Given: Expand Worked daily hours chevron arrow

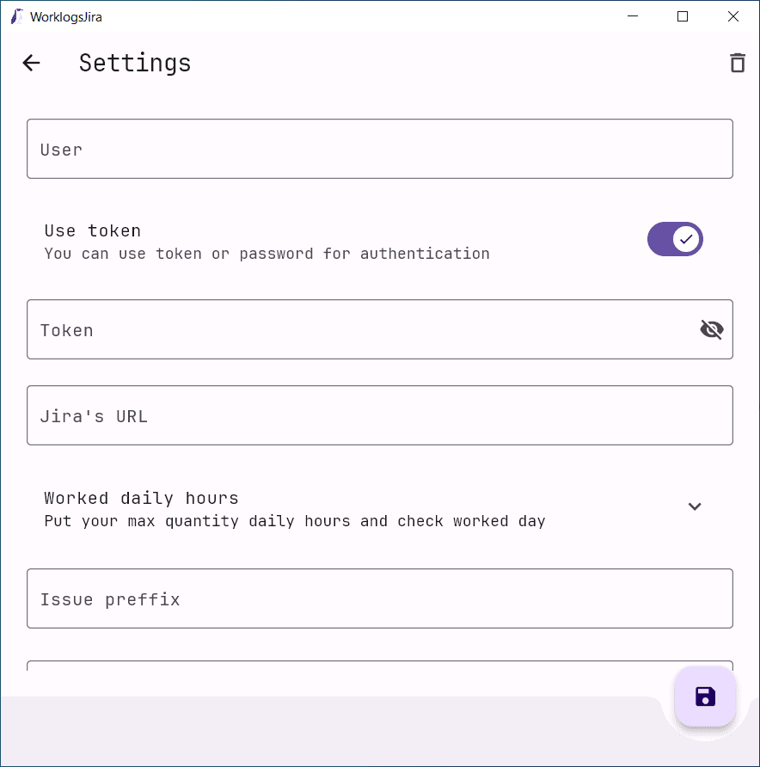Looking at the screenshot, I should tap(695, 506).
